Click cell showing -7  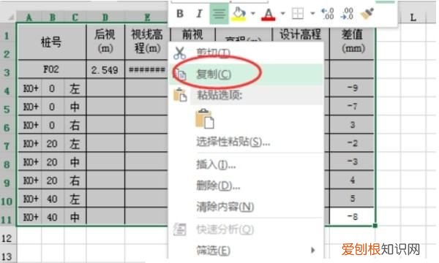352,106
